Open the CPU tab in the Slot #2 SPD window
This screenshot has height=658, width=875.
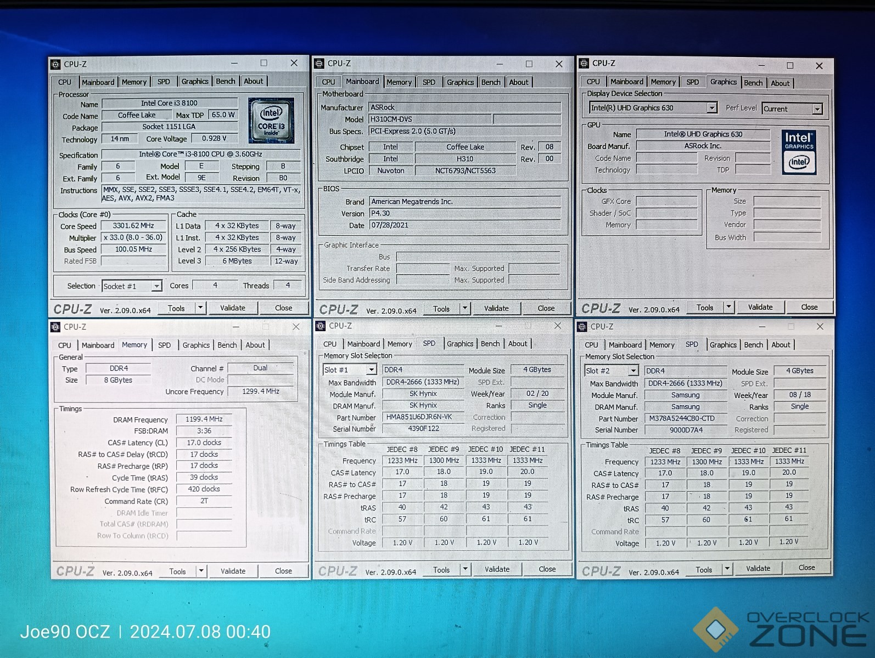click(591, 345)
